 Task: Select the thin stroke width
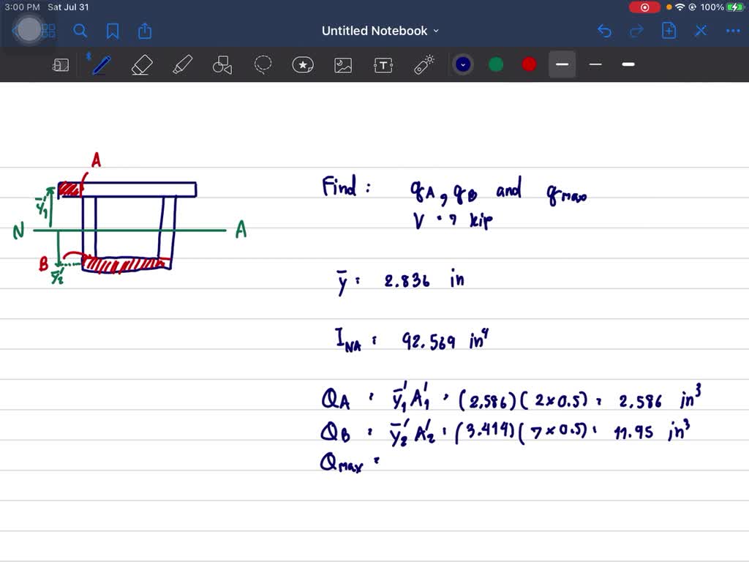tap(595, 64)
